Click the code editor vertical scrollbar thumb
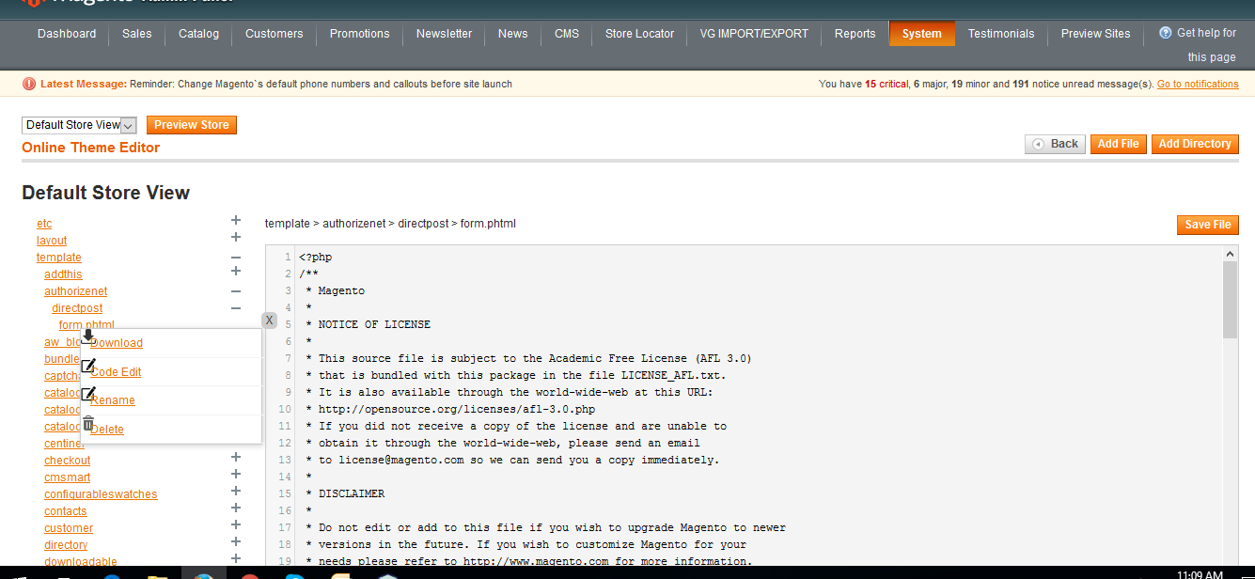 coord(1230,299)
